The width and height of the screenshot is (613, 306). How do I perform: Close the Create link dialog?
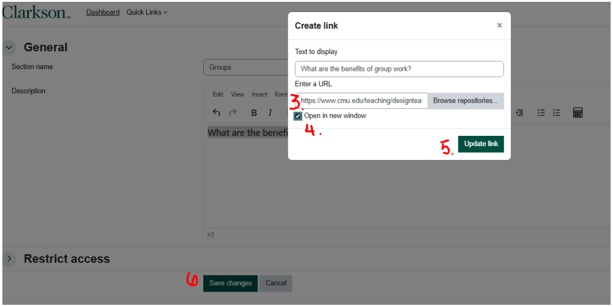click(x=499, y=25)
